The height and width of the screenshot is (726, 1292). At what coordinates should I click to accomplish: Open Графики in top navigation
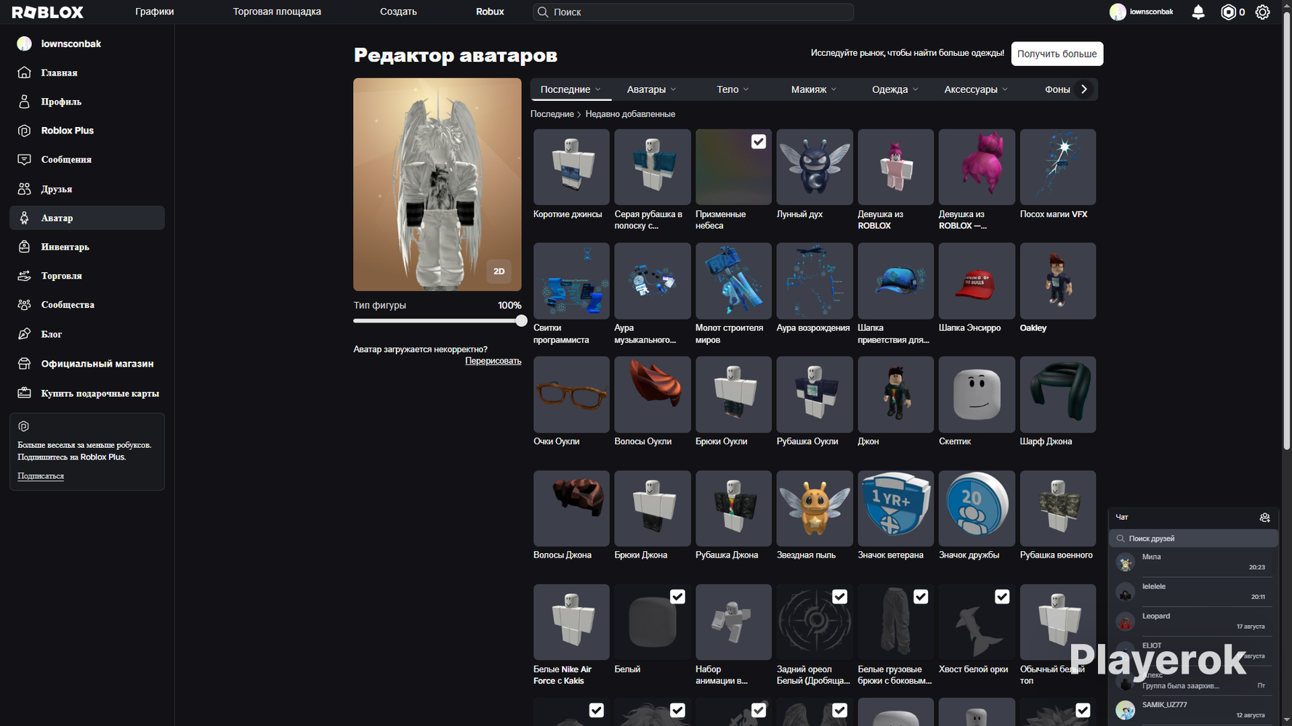(155, 12)
